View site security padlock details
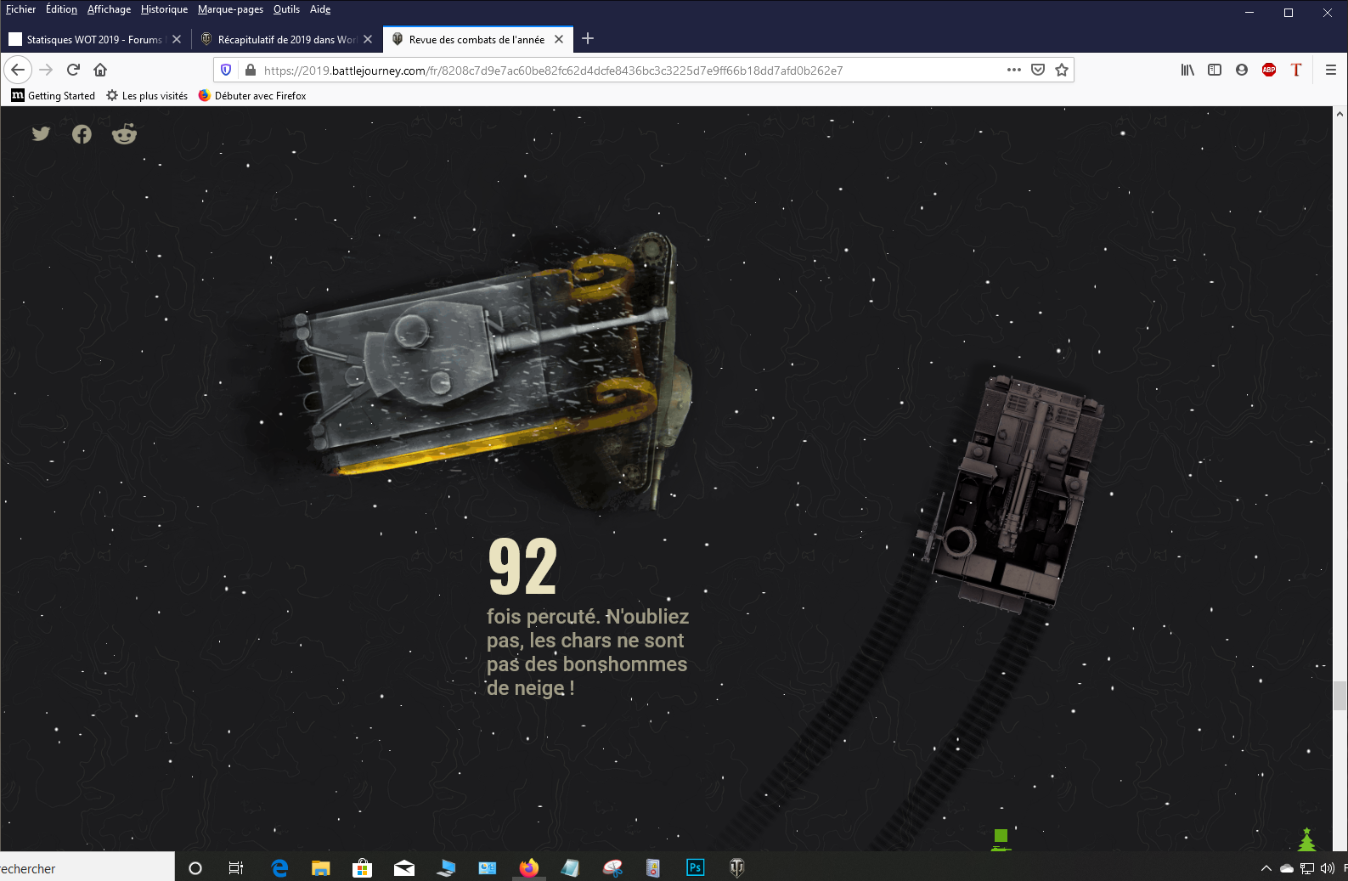Image resolution: width=1348 pixels, height=881 pixels. click(x=250, y=70)
